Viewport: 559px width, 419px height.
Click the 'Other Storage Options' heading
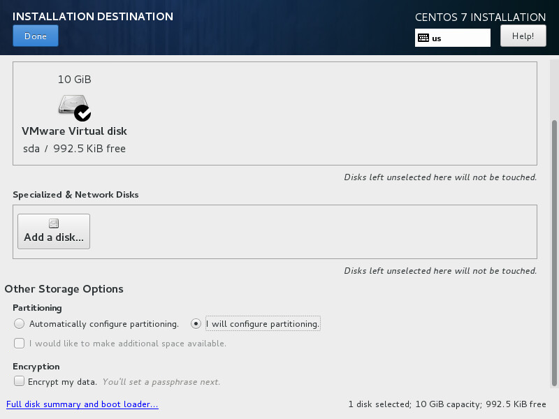click(64, 289)
